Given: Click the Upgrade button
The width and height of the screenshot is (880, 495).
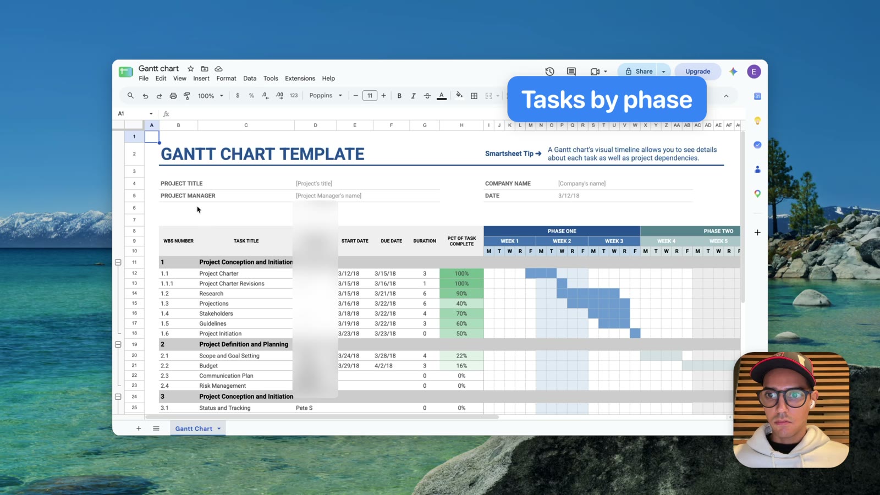Looking at the screenshot, I should pyautogui.click(x=698, y=71).
